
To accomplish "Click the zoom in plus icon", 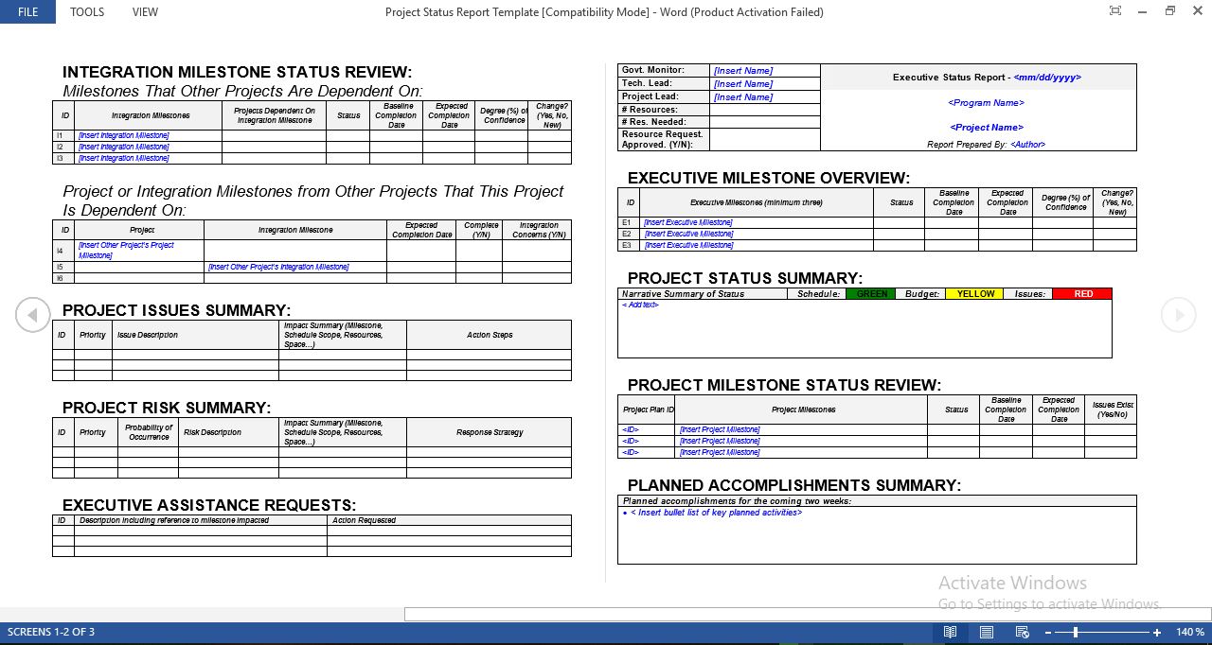I will click(x=1156, y=632).
